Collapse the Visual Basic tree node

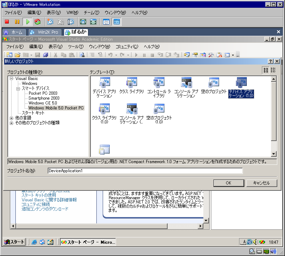pos(12,79)
